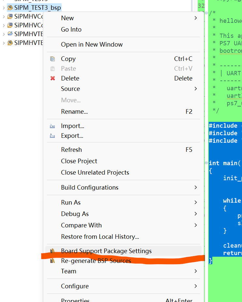Select Refresh menu entry

click(123, 150)
